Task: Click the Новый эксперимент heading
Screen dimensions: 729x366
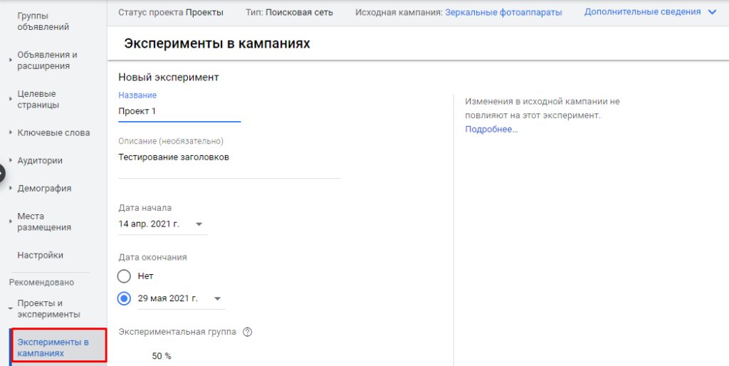Action: (x=168, y=77)
